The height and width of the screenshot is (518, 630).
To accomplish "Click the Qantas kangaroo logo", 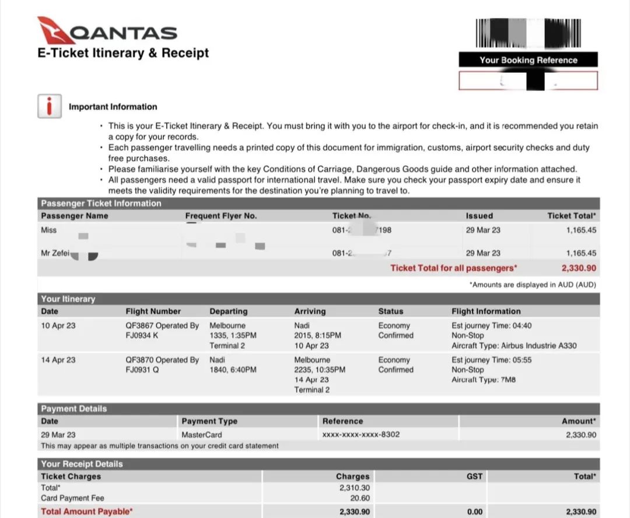I will pos(56,30).
